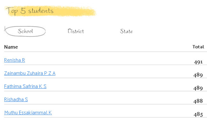
Task: Click Fathima Safrina's 489 total
Action: click(198, 88)
